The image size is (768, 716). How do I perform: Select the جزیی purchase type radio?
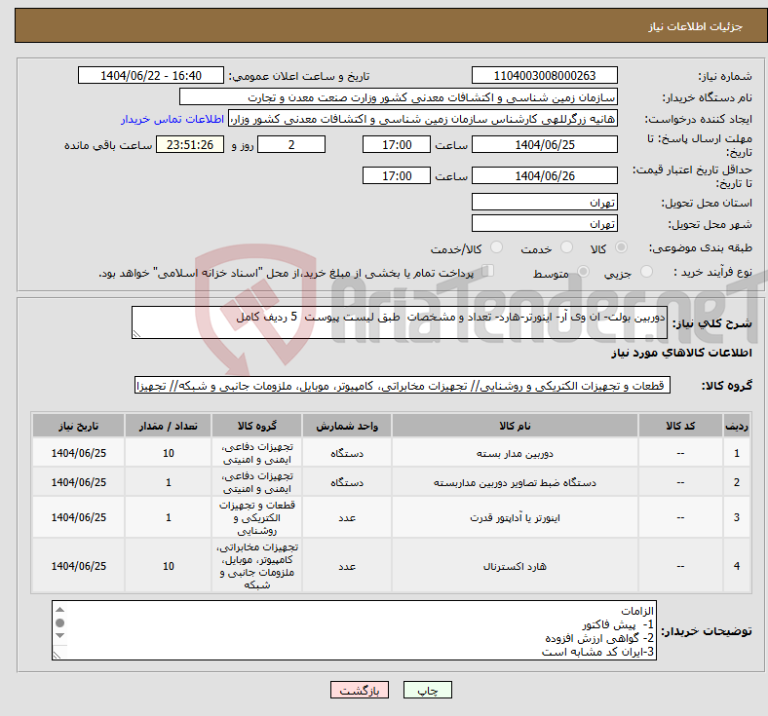coord(646,272)
